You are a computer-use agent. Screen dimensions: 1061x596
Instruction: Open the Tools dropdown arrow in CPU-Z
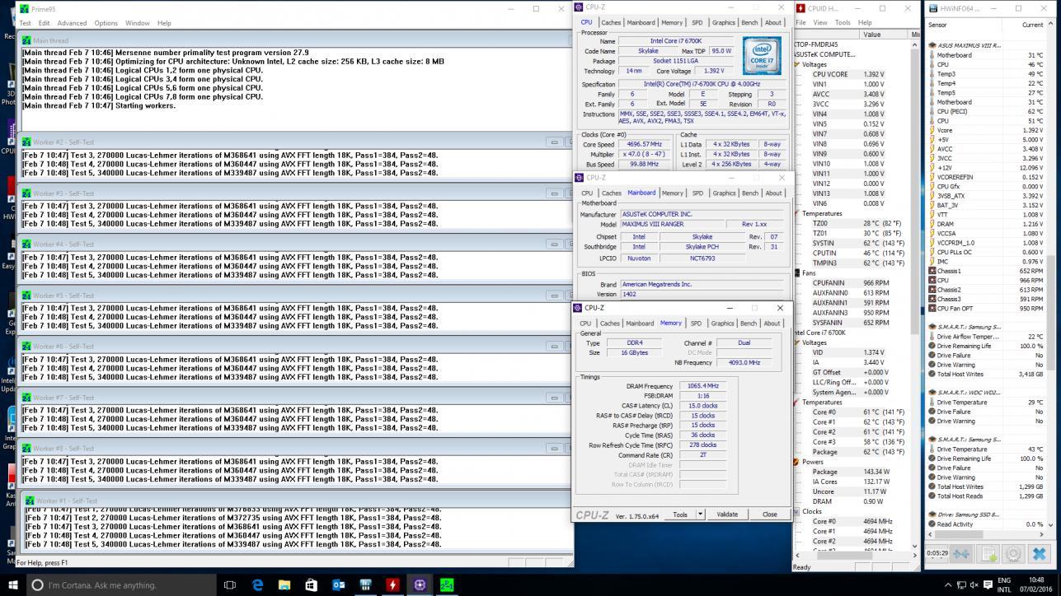(x=700, y=515)
